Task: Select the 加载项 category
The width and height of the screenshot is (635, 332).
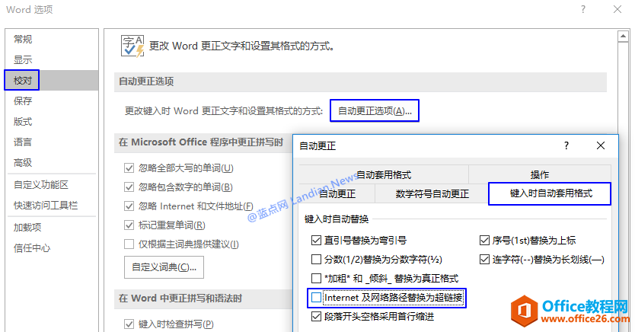Action: point(27,228)
